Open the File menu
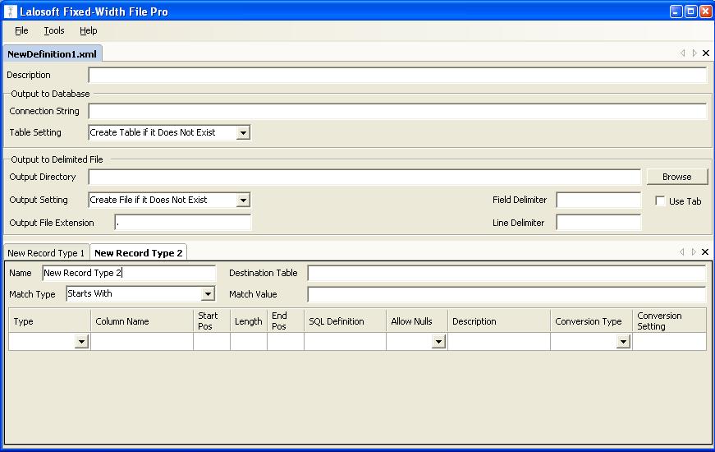The width and height of the screenshot is (715, 452). point(21,30)
